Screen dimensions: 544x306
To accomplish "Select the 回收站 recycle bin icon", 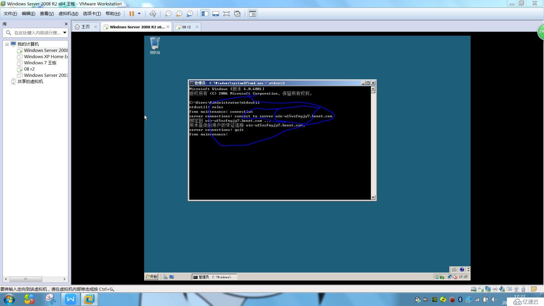I will tap(155, 46).
